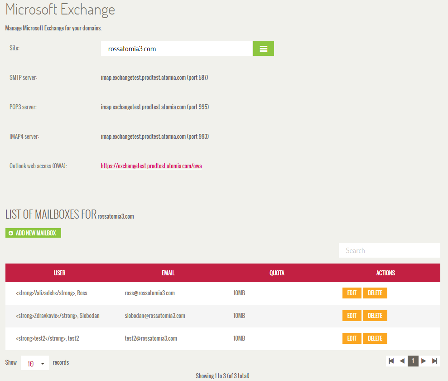The width and height of the screenshot is (448, 381).
Task: Go to first page of records
Action: click(391, 361)
